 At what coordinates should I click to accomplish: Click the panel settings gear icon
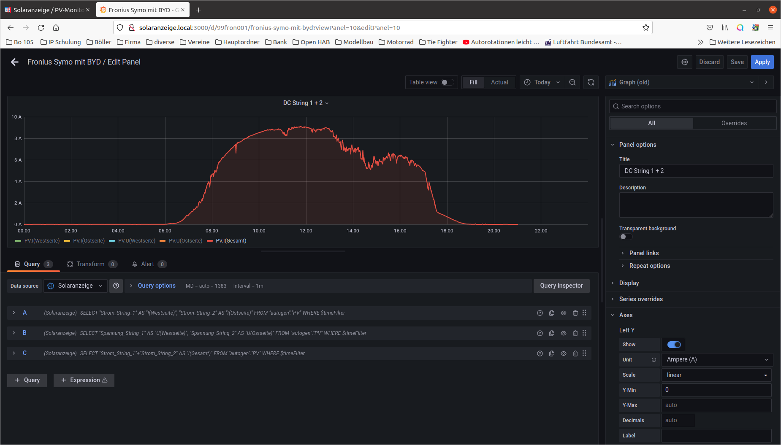pos(685,62)
